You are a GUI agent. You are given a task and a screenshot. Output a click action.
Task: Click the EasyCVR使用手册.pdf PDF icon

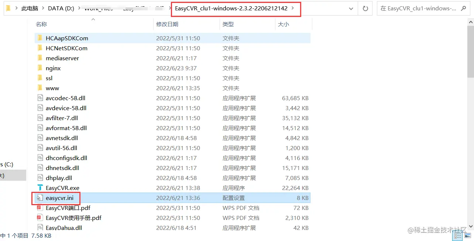[40, 218]
